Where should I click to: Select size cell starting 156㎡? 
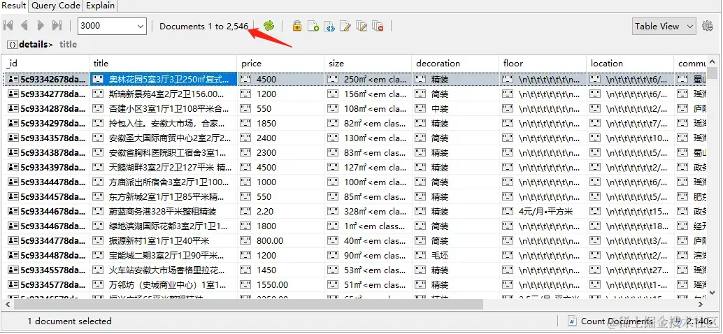(x=368, y=94)
